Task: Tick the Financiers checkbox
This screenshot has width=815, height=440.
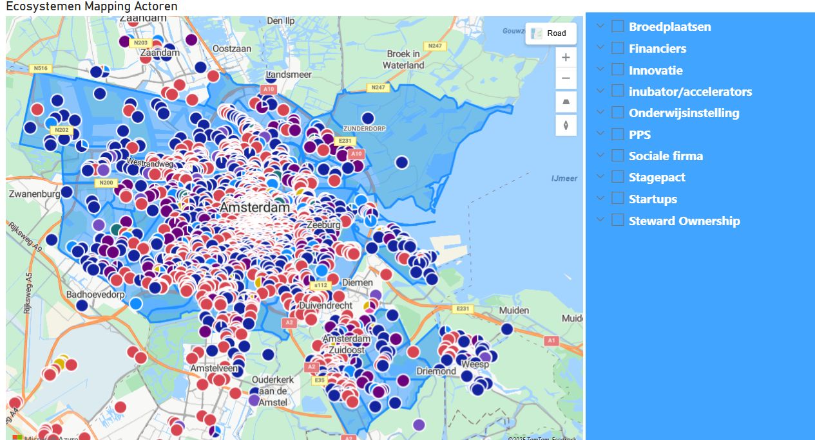Action: 618,48
